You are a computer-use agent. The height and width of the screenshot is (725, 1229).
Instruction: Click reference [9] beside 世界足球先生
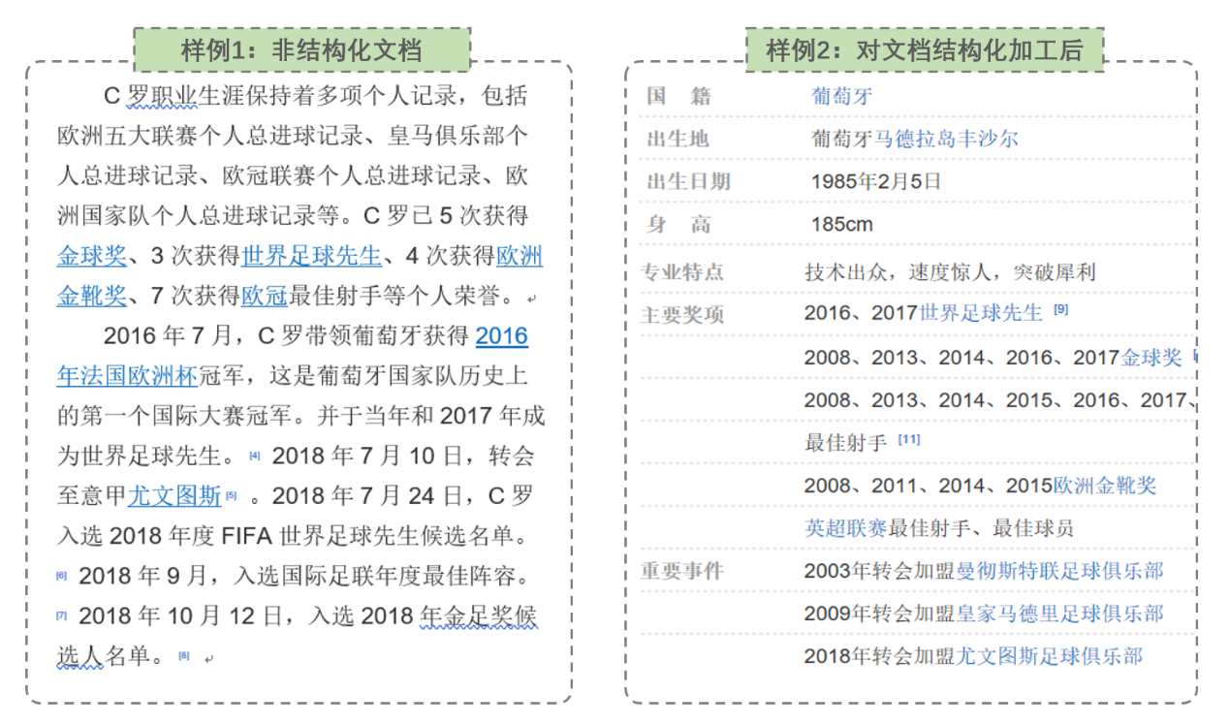(x=1061, y=310)
